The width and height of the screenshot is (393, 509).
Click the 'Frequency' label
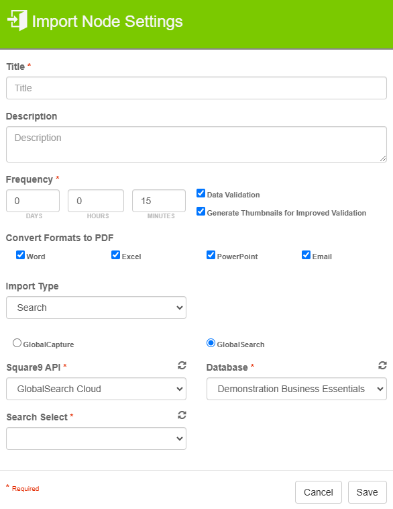pyautogui.click(x=30, y=179)
